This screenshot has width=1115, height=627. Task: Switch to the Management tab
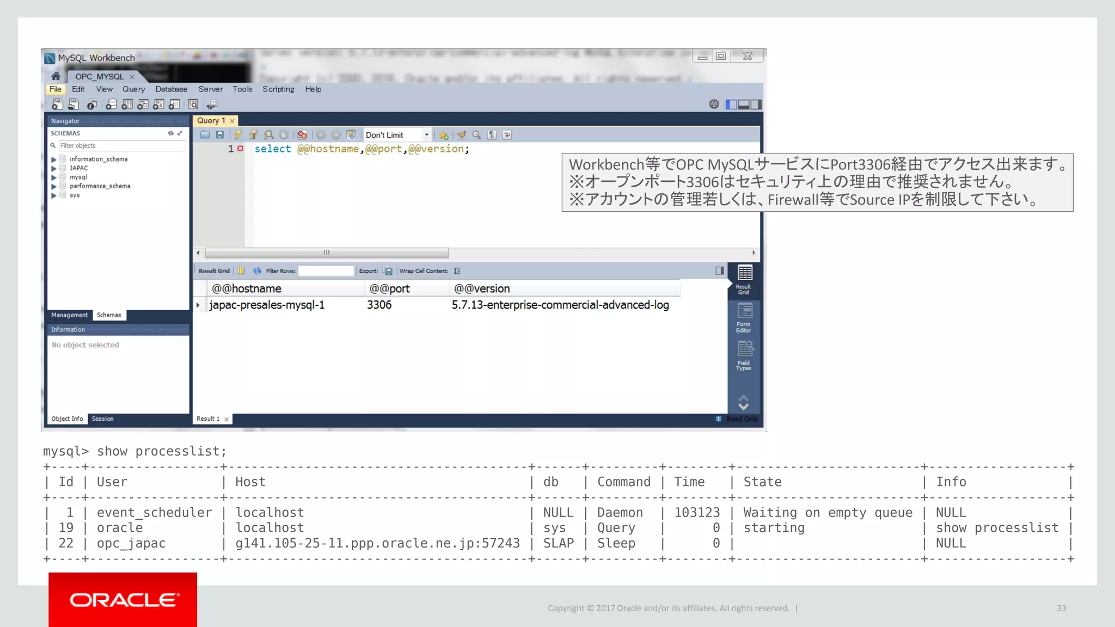[69, 315]
